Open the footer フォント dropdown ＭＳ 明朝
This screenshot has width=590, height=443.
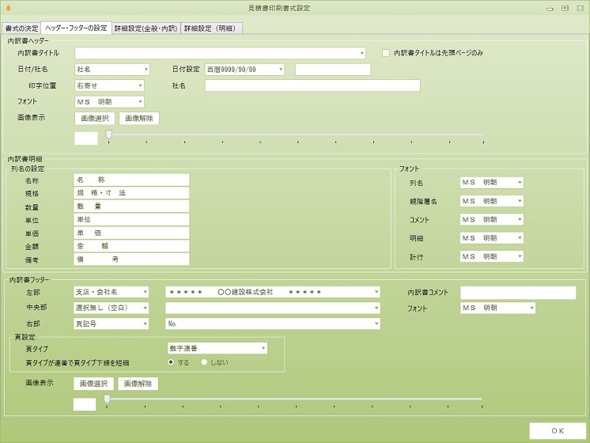point(497,308)
